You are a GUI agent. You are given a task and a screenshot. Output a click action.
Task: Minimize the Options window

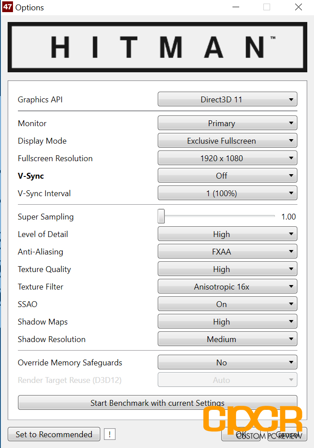pyautogui.click(x=236, y=7)
